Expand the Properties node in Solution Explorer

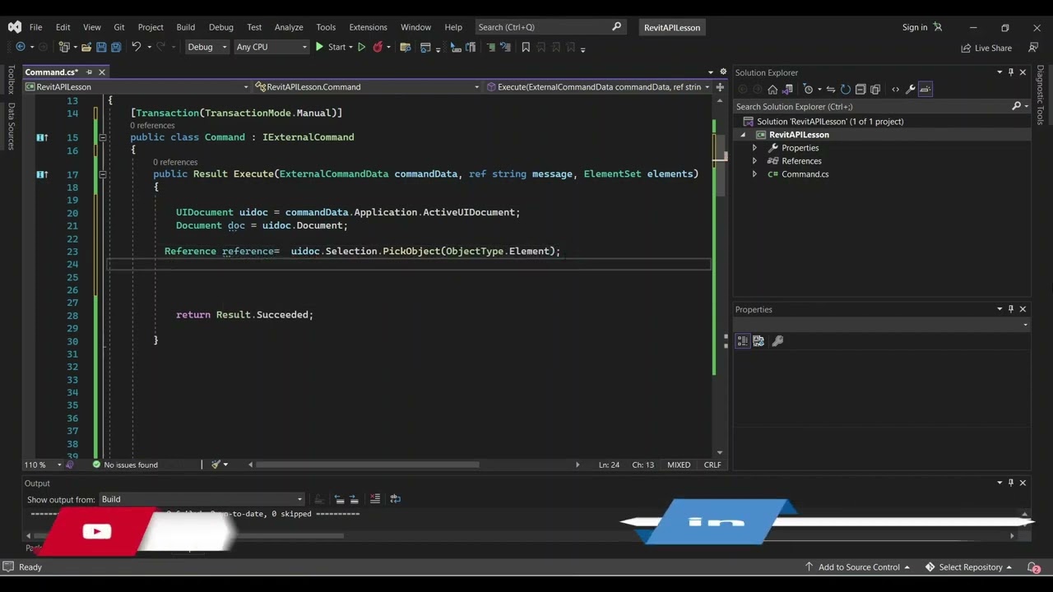coord(754,148)
